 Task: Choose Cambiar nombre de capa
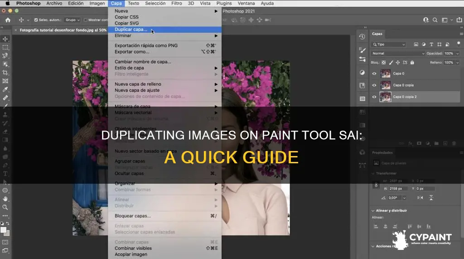pyautogui.click(x=165, y=62)
